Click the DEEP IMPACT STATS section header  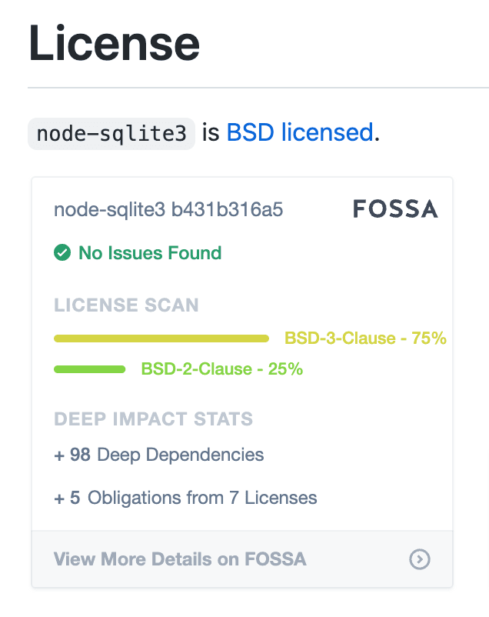153,419
